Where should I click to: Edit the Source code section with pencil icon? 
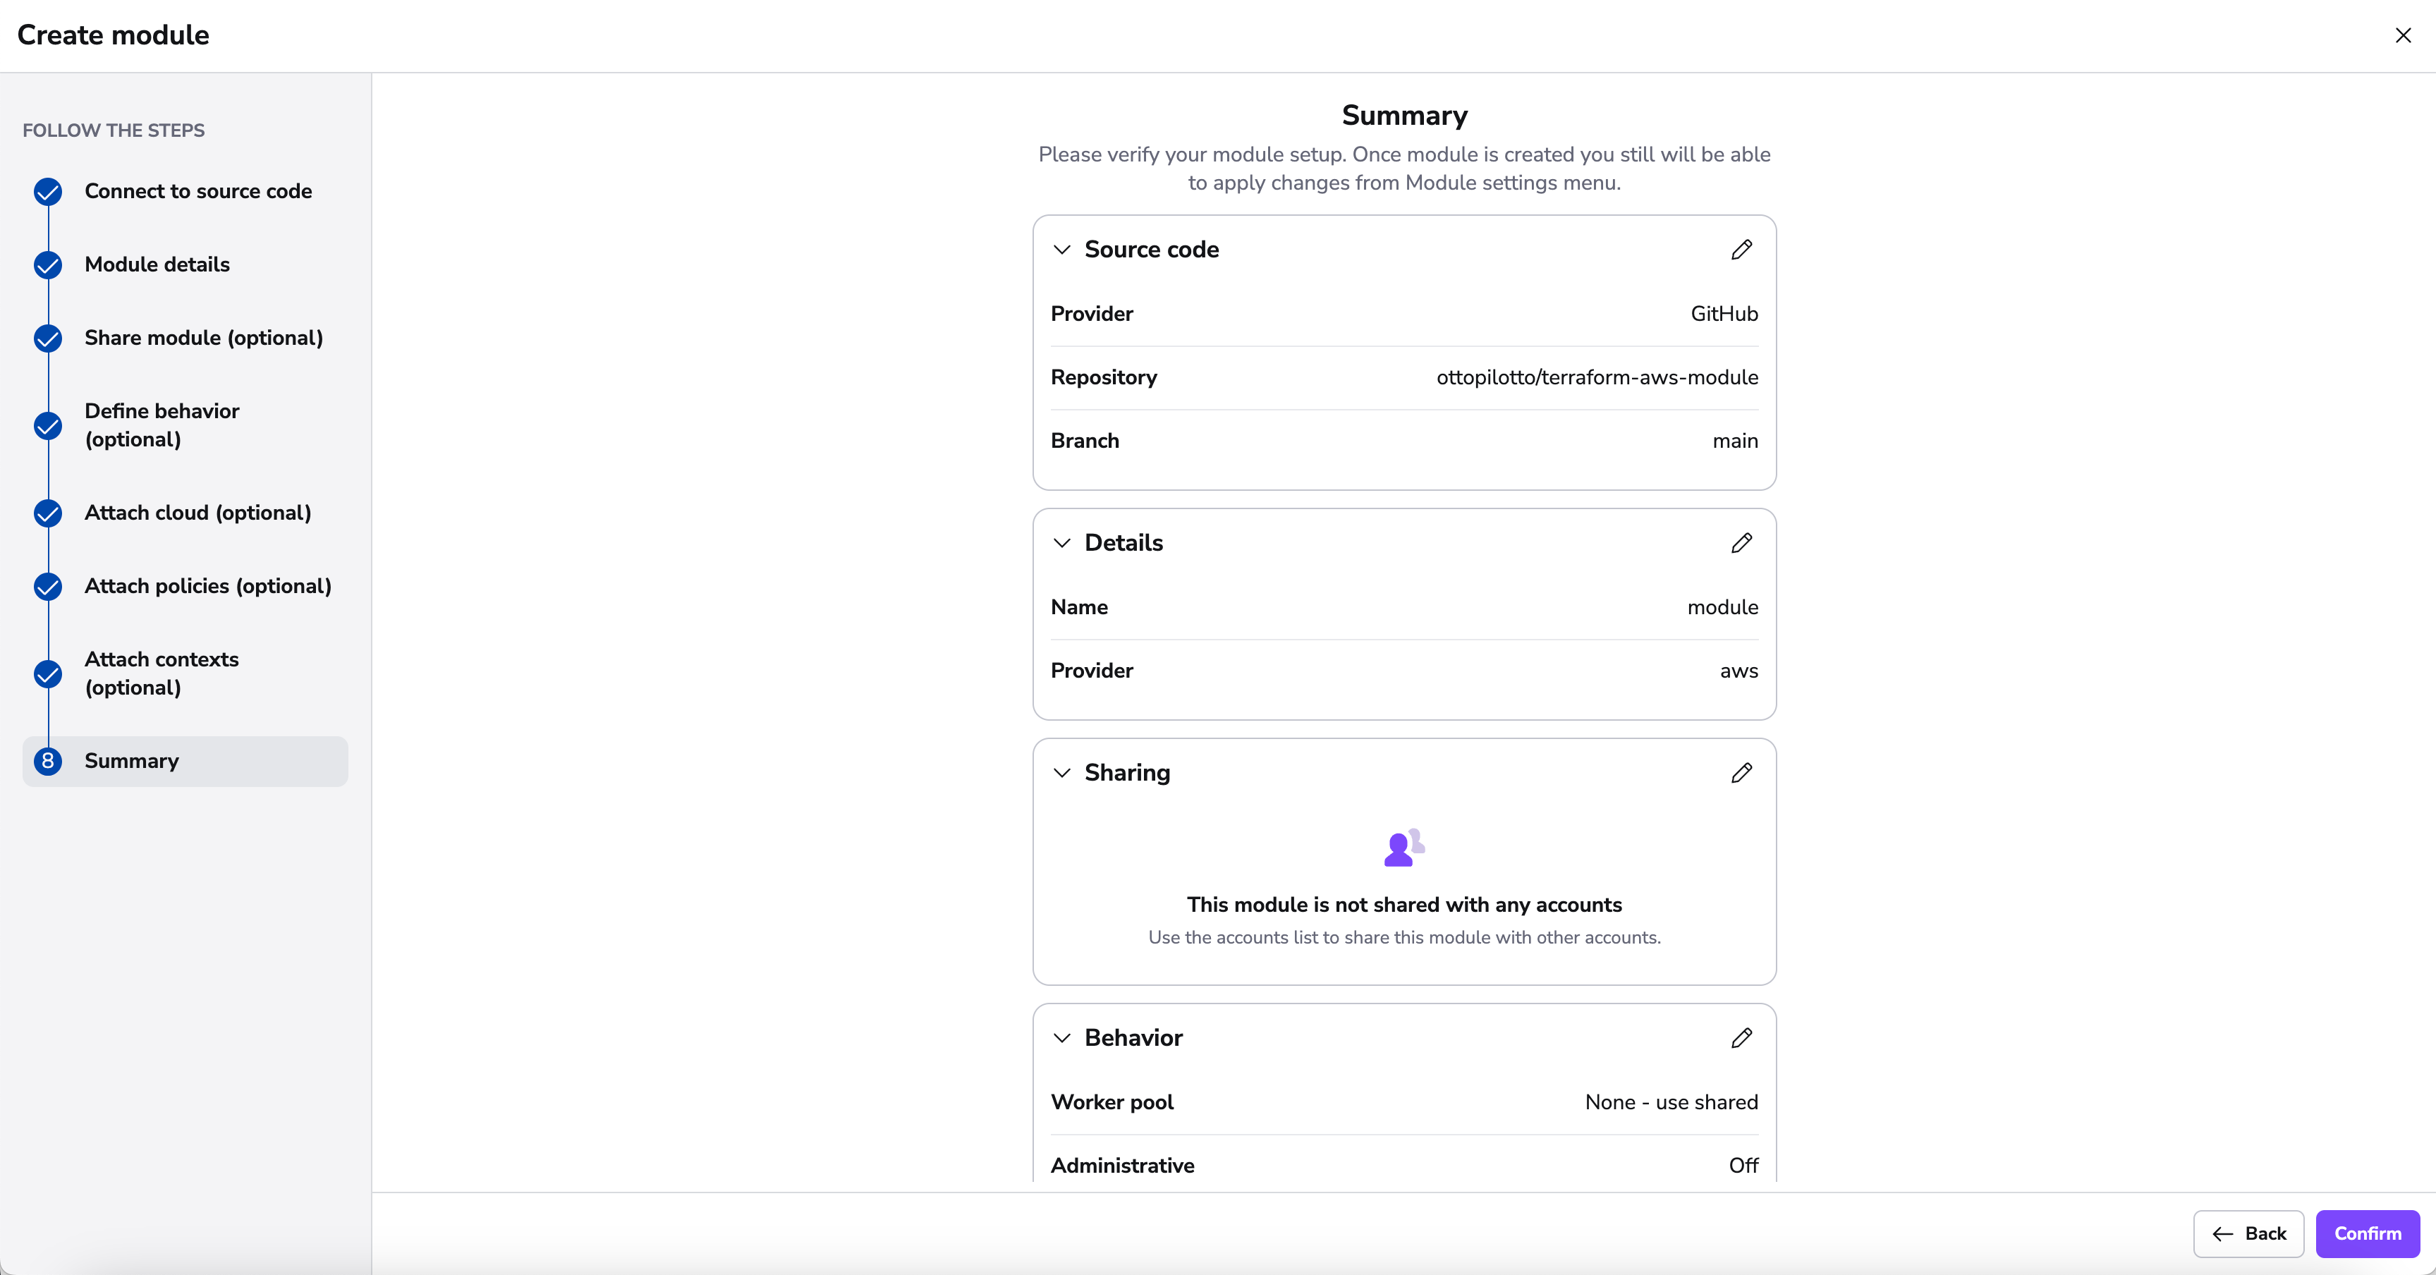click(1741, 250)
